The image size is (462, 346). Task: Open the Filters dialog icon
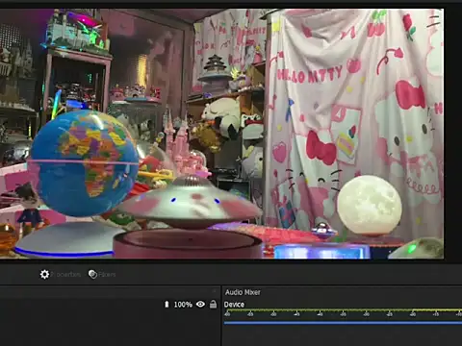point(92,274)
